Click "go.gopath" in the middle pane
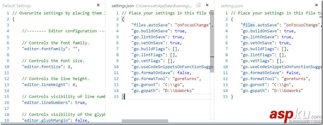Screen dimensions: 323x125 (x=145, y=91)
